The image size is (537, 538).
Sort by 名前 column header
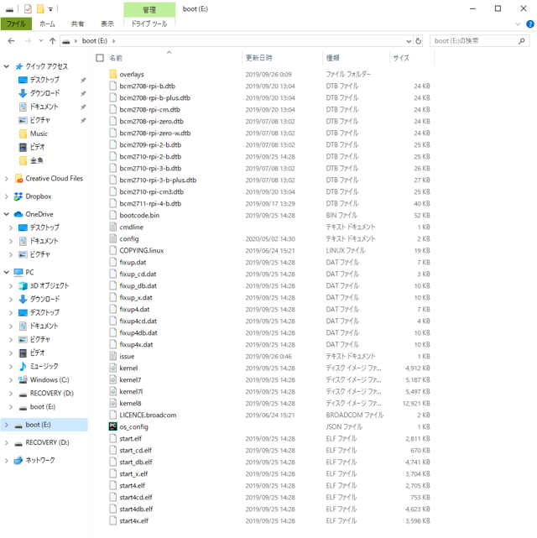point(116,58)
